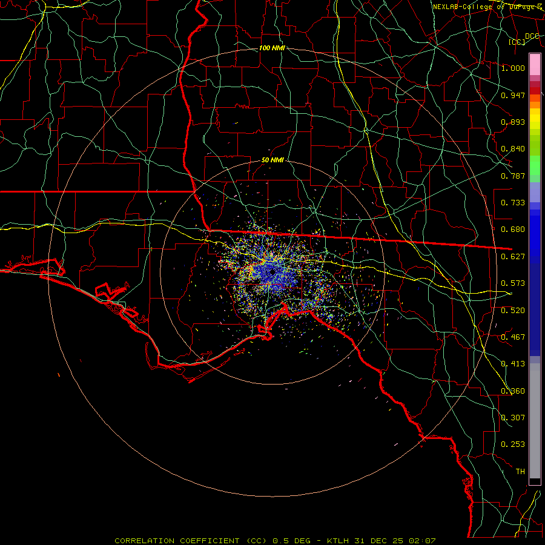The height and width of the screenshot is (545, 545).
Task: Click the 0.893 scale value
Action: tap(513, 122)
